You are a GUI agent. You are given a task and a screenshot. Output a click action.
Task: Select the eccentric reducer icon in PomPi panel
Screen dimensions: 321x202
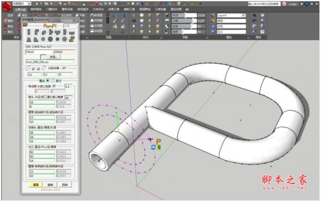36,39
